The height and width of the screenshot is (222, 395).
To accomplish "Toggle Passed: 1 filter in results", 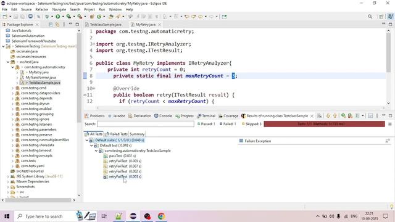I will (206, 124).
